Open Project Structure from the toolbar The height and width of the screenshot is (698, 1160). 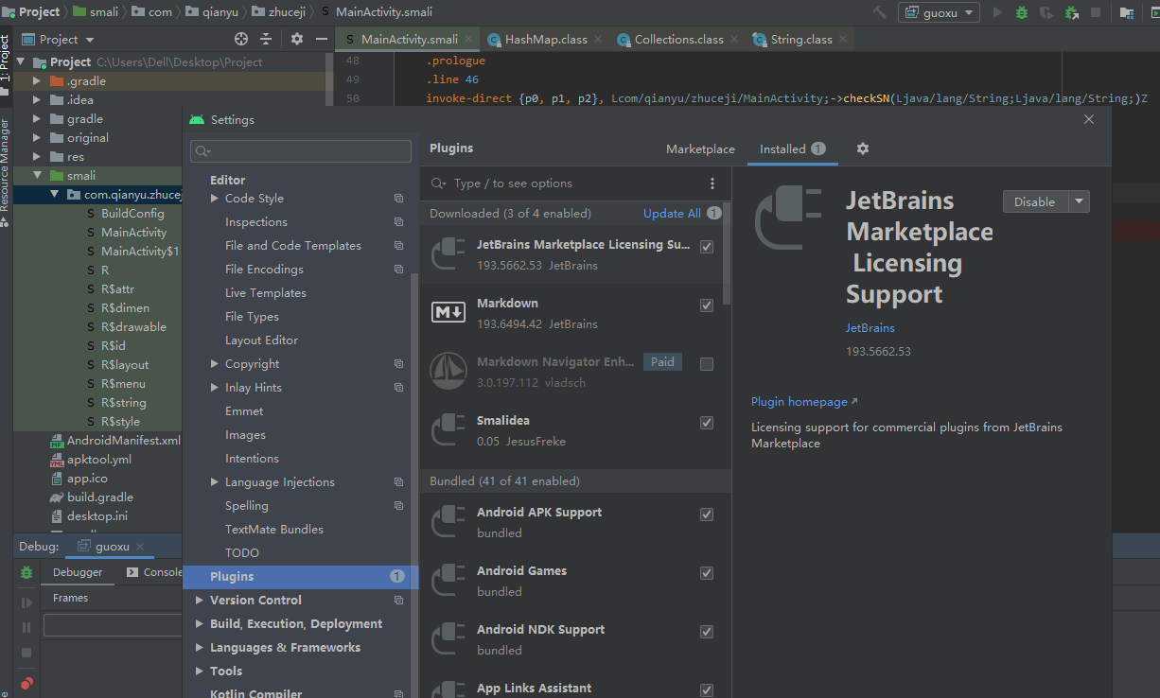(x=1127, y=12)
